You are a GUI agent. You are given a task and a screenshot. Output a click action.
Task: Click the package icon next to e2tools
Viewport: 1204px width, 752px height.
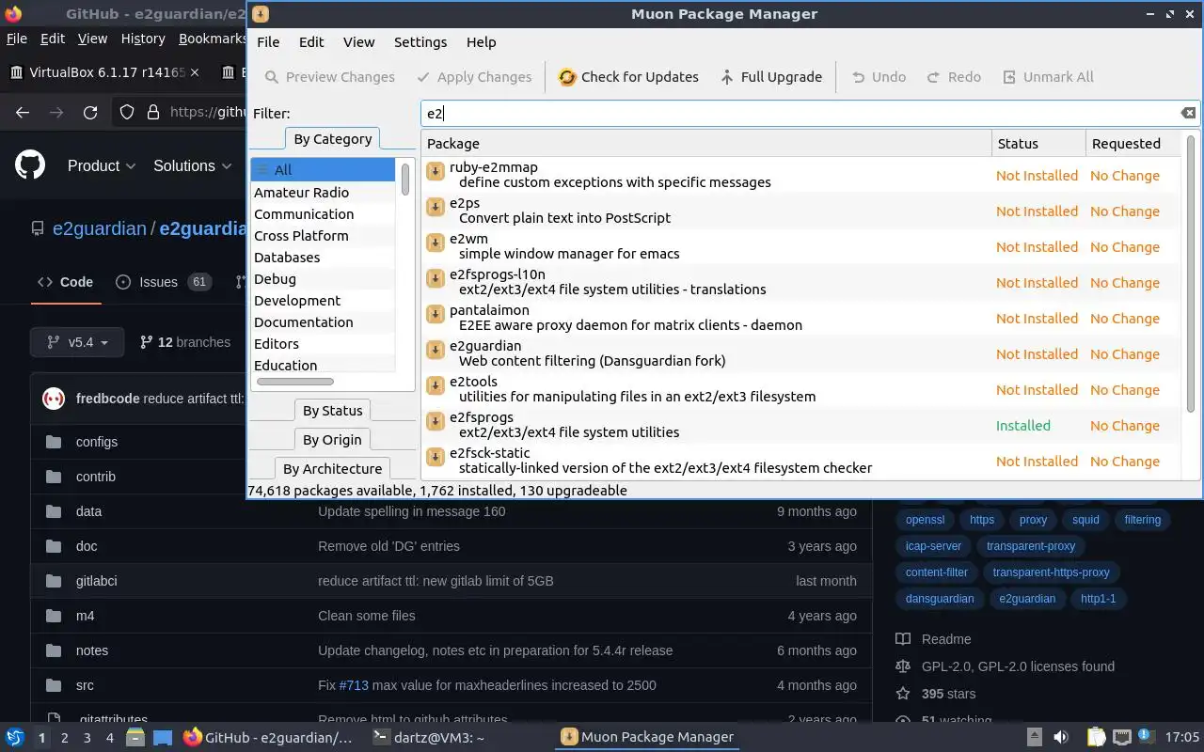coord(436,385)
